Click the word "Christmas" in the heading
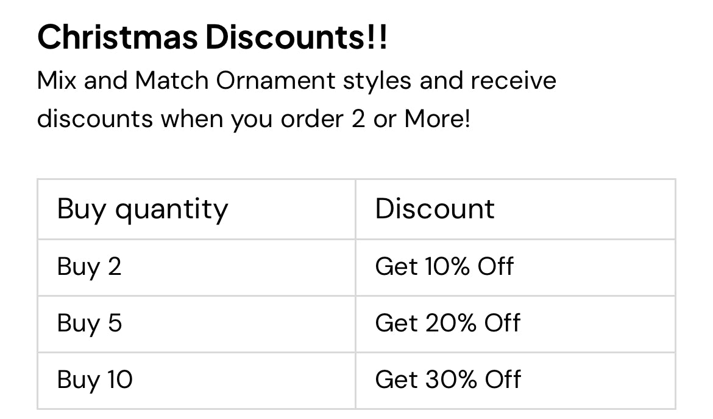Viewport: 713px width, 419px height. (117, 38)
